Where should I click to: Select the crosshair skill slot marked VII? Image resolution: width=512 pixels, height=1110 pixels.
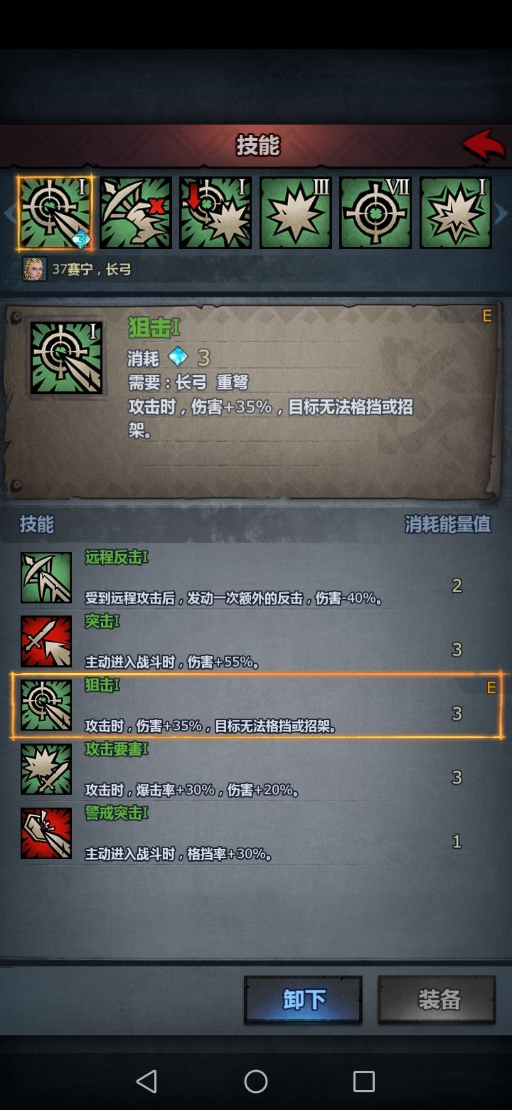click(375, 213)
